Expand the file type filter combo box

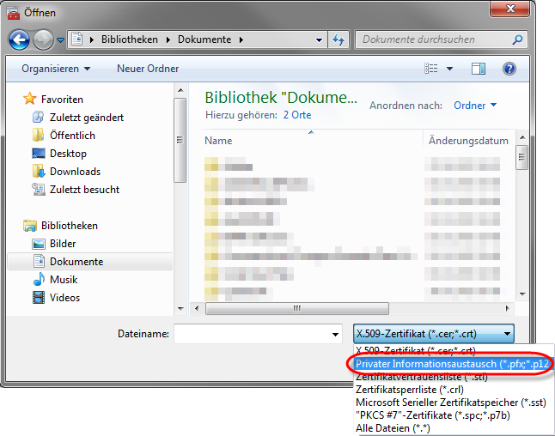(x=434, y=334)
